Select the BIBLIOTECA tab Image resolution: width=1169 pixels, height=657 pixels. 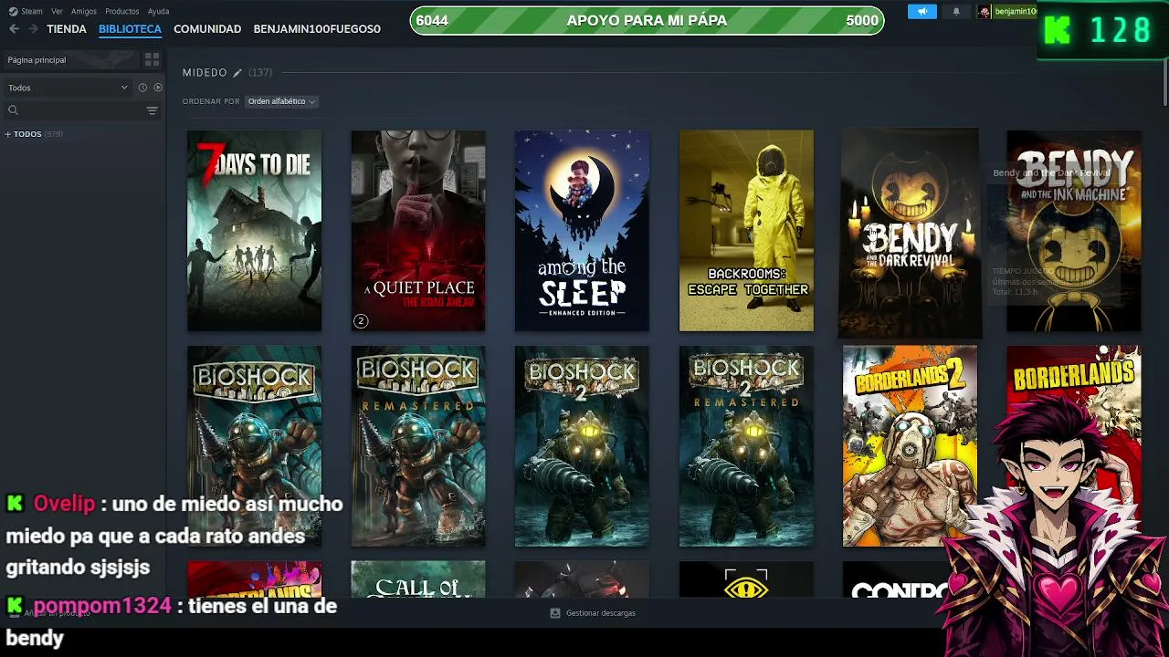[130, 29]
